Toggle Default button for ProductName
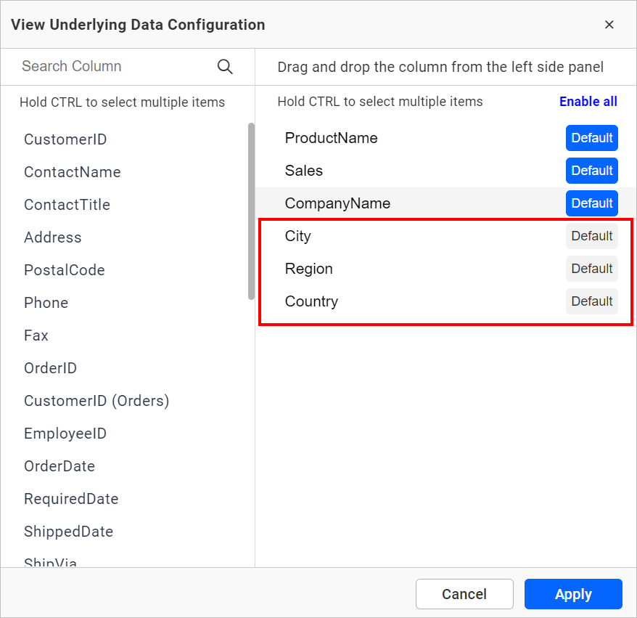This screenshot has width=637, height=618. (591, 138)
